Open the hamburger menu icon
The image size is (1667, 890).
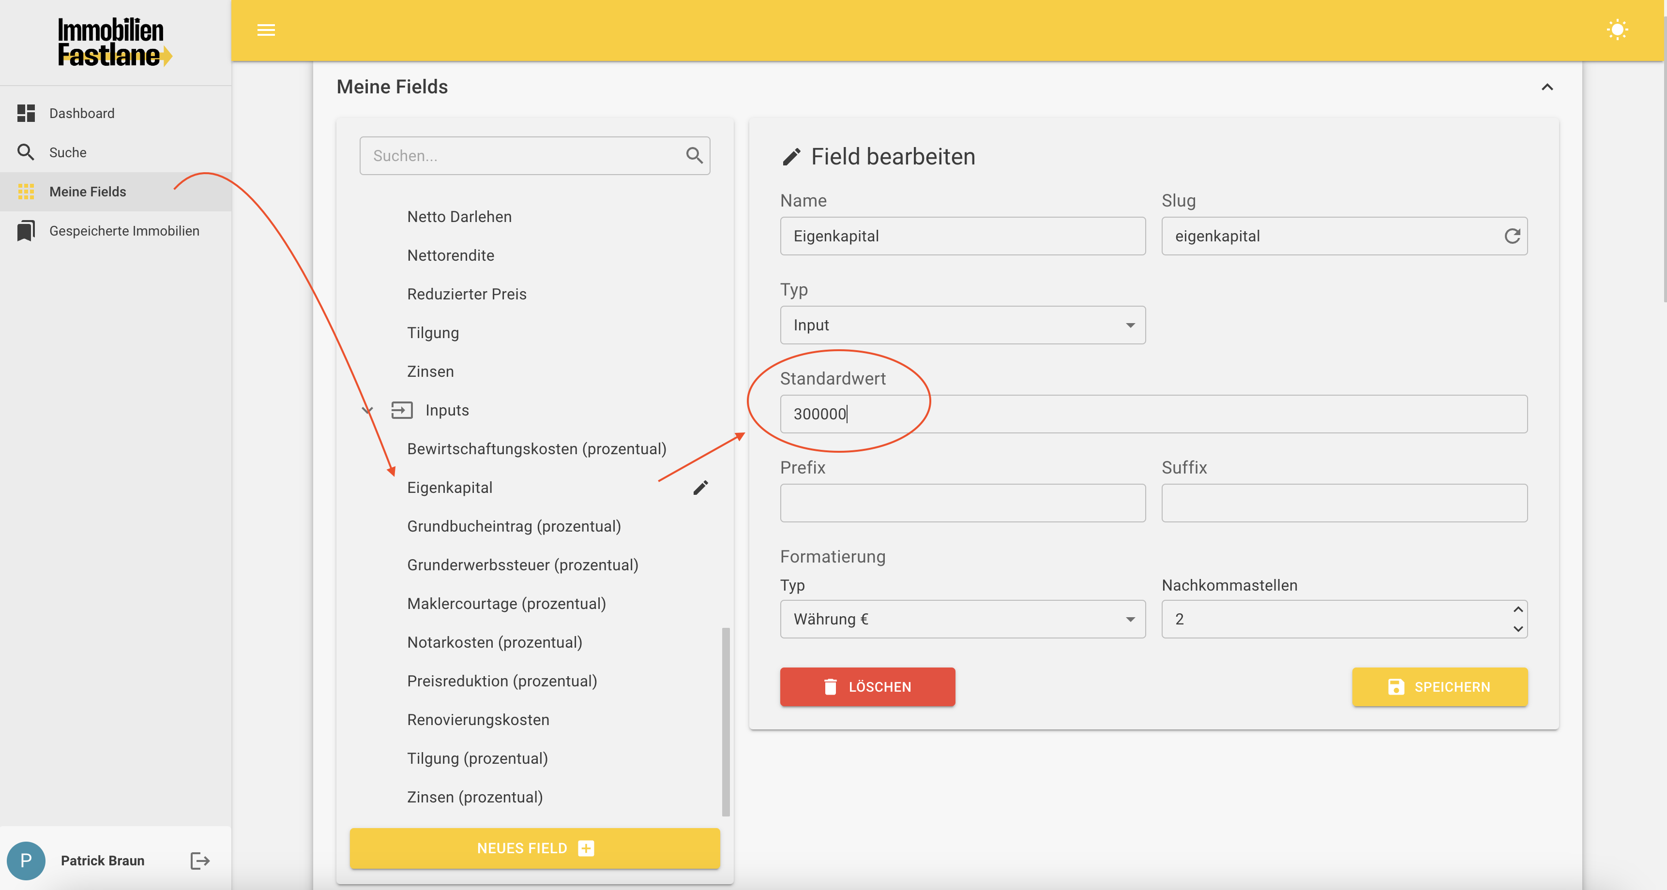pos(266,30)
